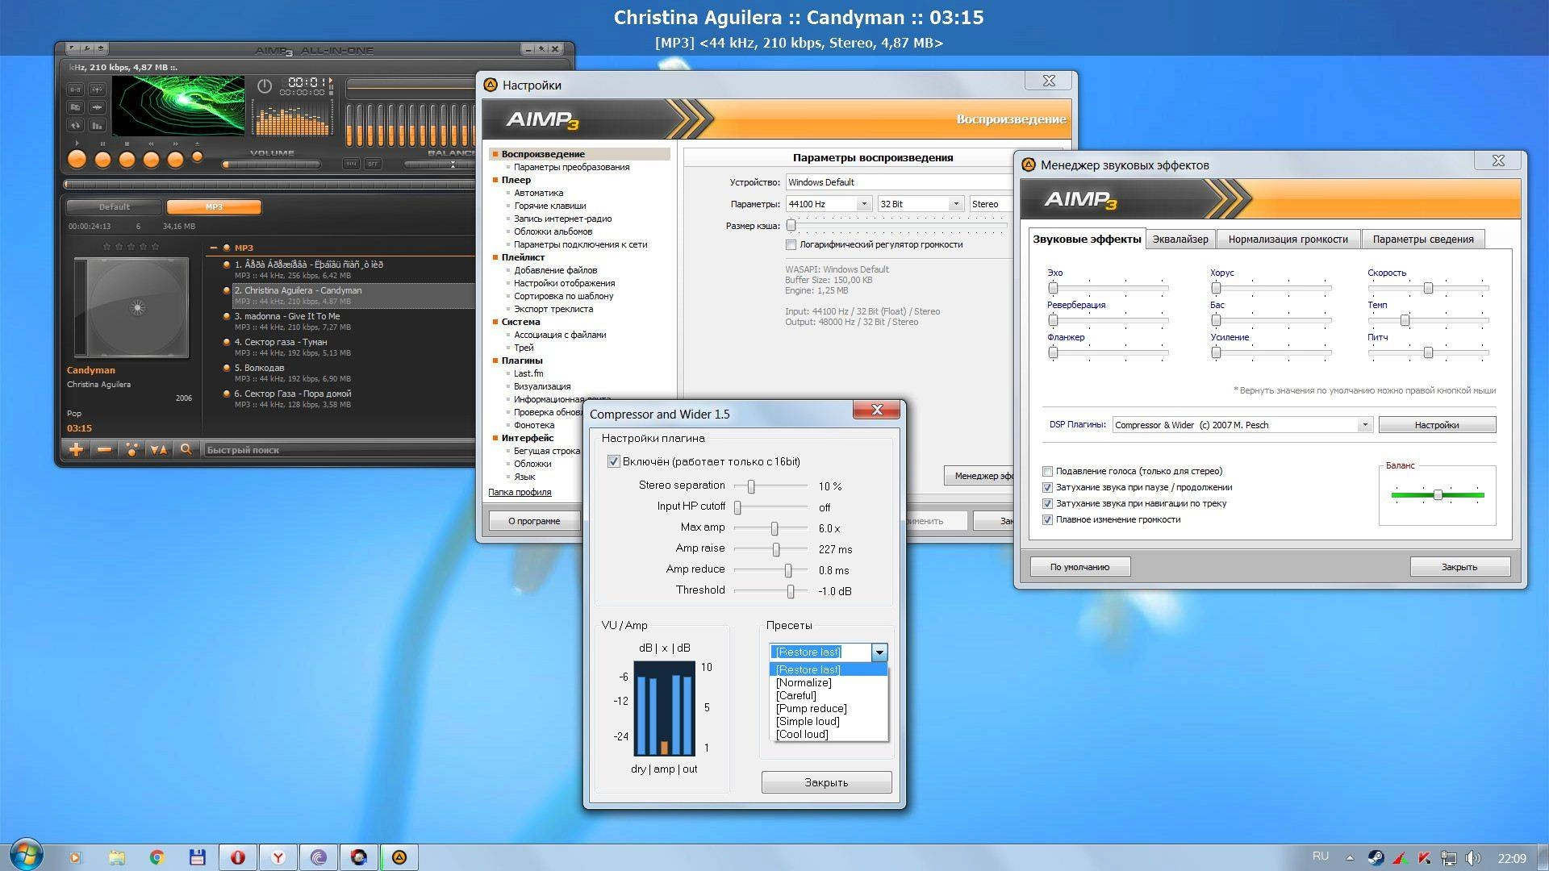Viewport: 1549px width, 871px height.
Task: Skip to next track in AIMP
Action: [x=175, y=159]
